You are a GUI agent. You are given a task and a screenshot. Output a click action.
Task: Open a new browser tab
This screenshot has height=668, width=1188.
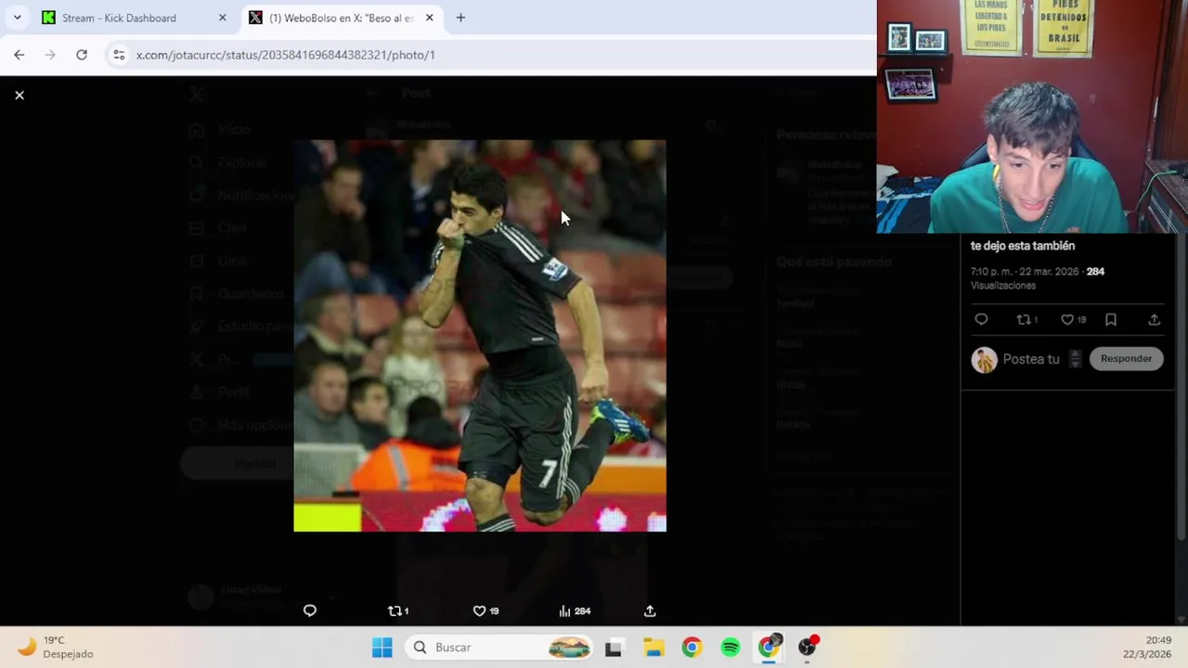pyautogui.click(x=460, y=18)
